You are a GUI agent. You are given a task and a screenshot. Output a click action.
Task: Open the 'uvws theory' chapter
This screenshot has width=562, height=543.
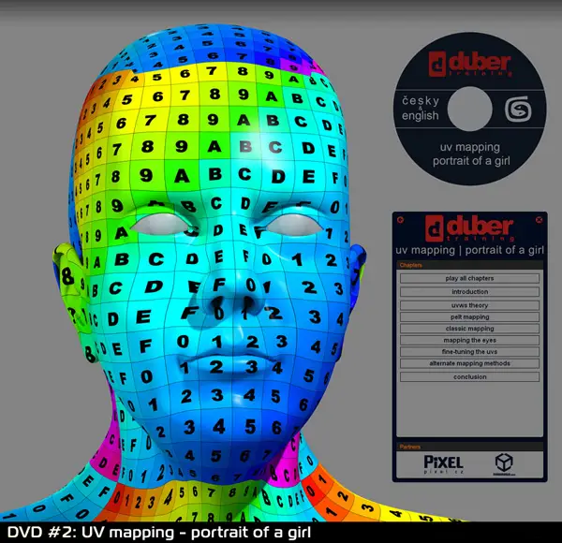(x=469, y=305)
